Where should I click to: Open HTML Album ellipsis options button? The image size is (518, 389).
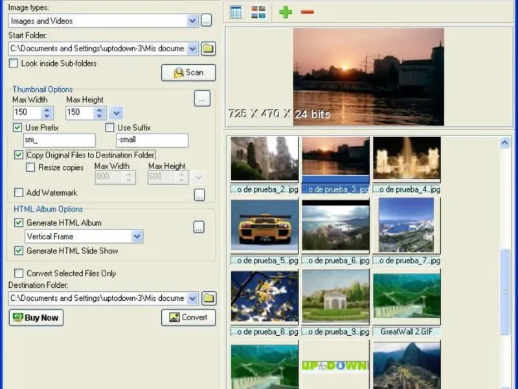click(x=199, y=227)
